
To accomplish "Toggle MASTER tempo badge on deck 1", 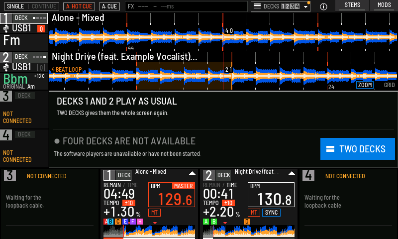I will tap(183, 186).
